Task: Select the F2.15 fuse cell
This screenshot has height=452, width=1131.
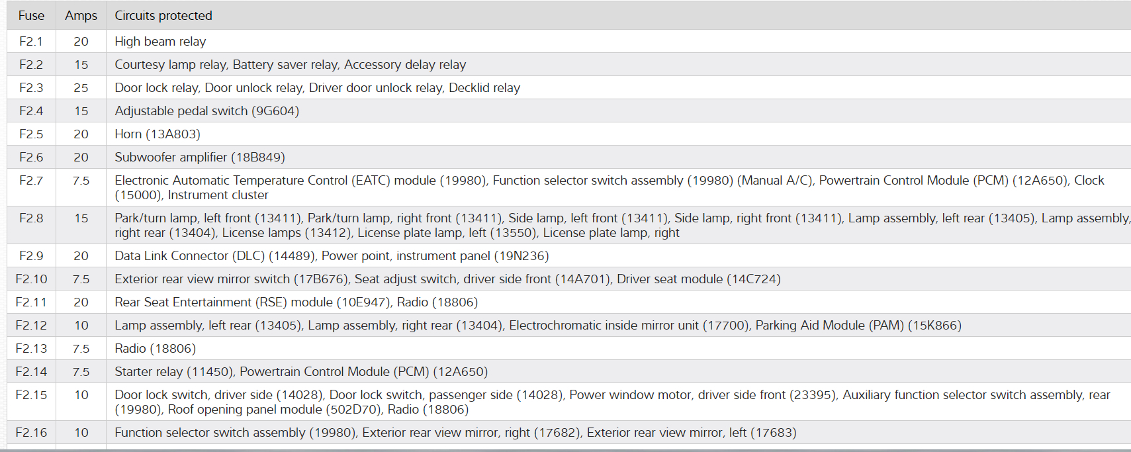Action: point(31,394)
